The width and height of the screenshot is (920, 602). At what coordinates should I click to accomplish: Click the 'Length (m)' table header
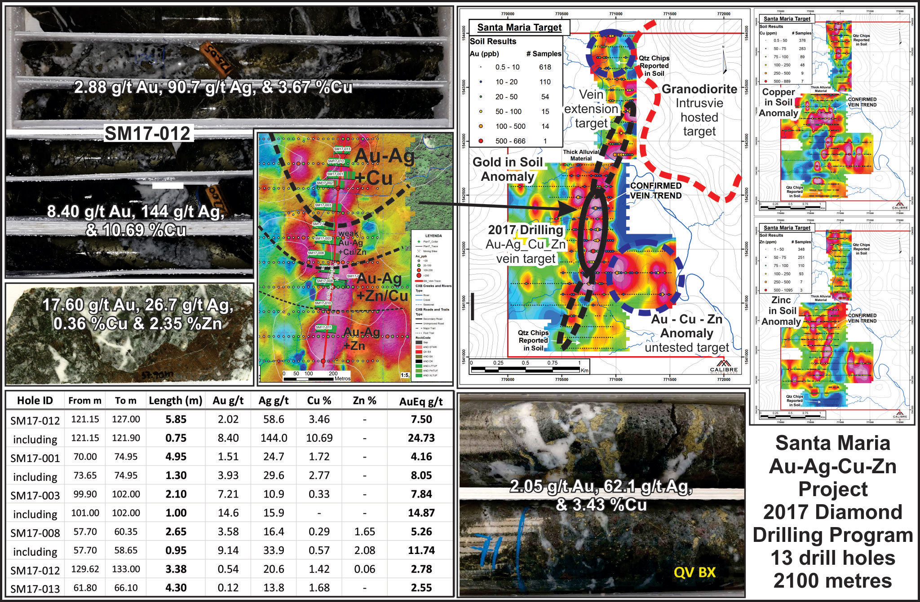[x=176, y=400]
